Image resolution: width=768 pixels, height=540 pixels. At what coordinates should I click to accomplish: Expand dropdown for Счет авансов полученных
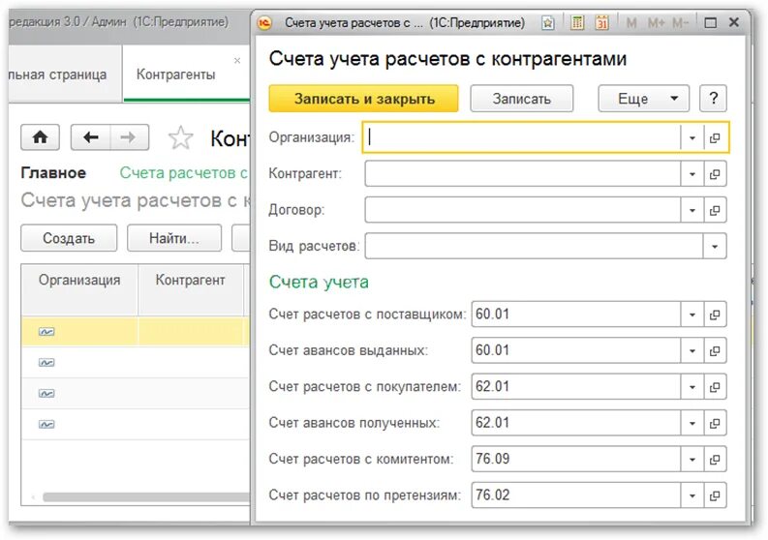pyautogui.click(x=692, y=423)
